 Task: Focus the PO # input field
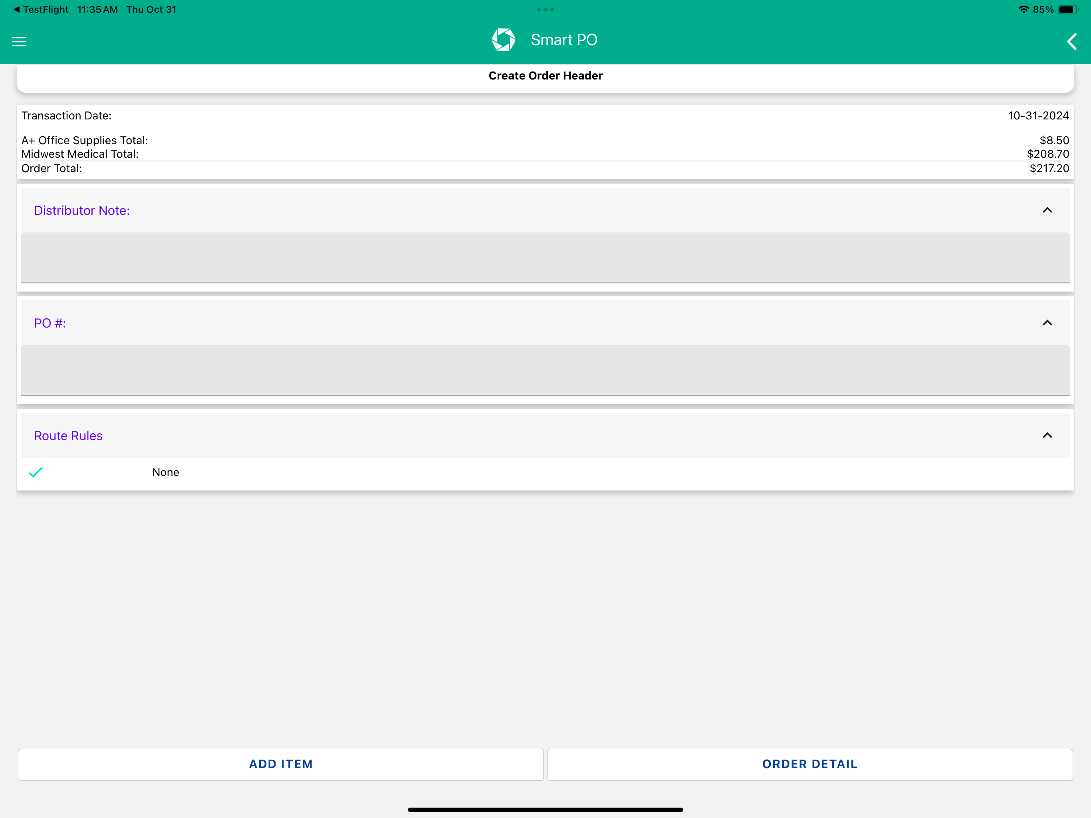click(545, 370)
